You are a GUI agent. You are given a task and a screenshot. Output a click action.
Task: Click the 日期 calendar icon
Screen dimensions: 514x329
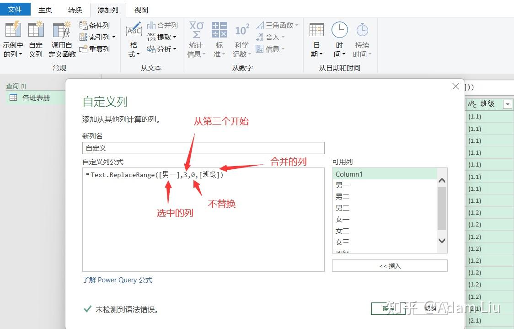(x=316, y=30)
